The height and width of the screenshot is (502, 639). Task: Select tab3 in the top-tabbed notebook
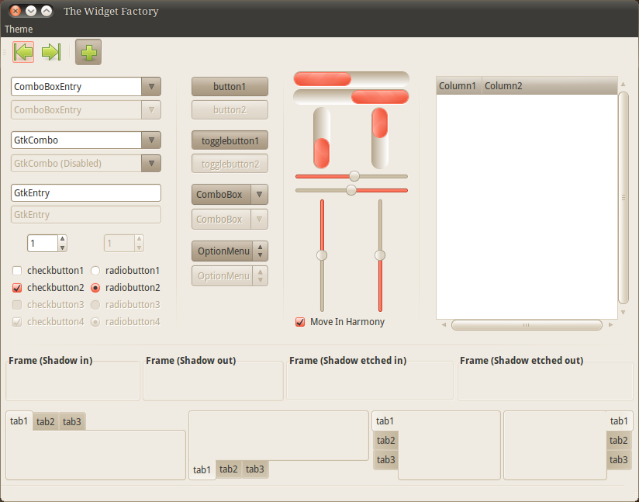pos(72,421)
